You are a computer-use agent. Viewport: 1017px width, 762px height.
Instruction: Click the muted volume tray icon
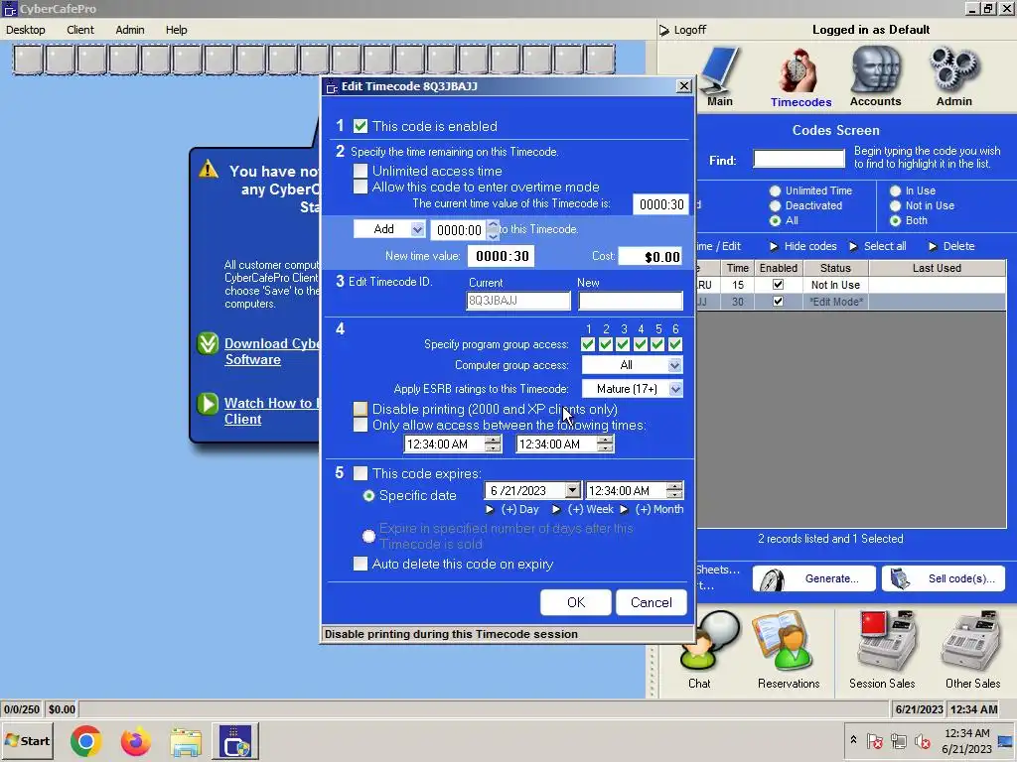click(923, 740)
